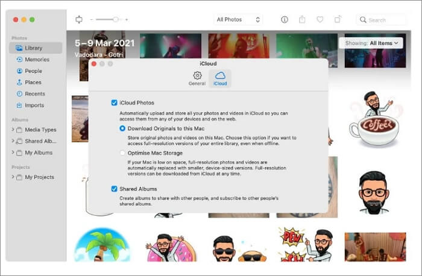
Task: Switch to the iCloud preferences tab
Action: coord(220,78)
